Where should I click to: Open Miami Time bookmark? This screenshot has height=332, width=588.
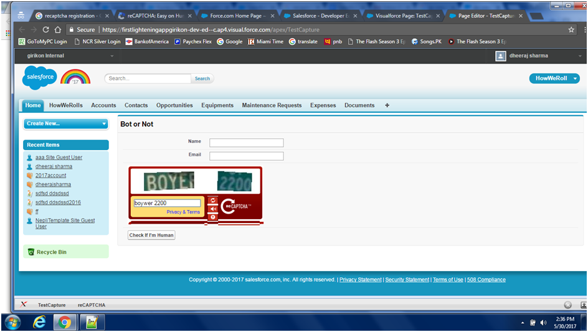pos(265,42)
